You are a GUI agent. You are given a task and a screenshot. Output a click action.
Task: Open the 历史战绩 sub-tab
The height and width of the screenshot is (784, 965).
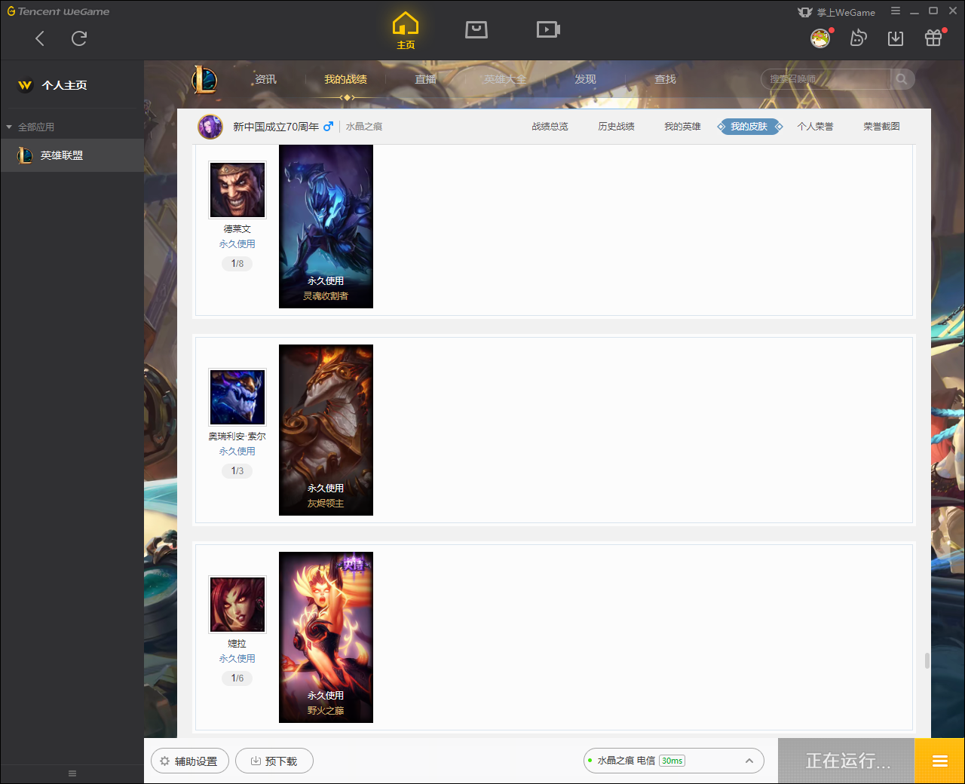pos(616,127)
